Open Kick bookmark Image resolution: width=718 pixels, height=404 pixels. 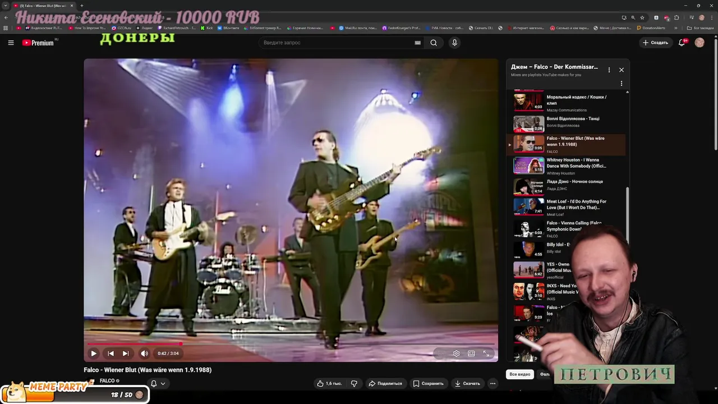pyautogui.click(x=207, y=27)
